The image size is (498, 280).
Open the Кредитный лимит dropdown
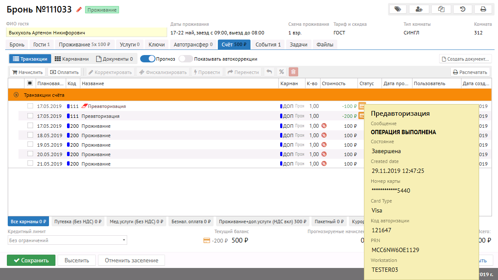(67, 240)
